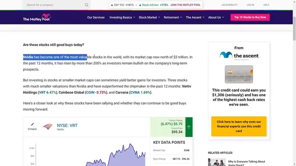
Task: Click the Vertiv company logo
Action: 48,126
